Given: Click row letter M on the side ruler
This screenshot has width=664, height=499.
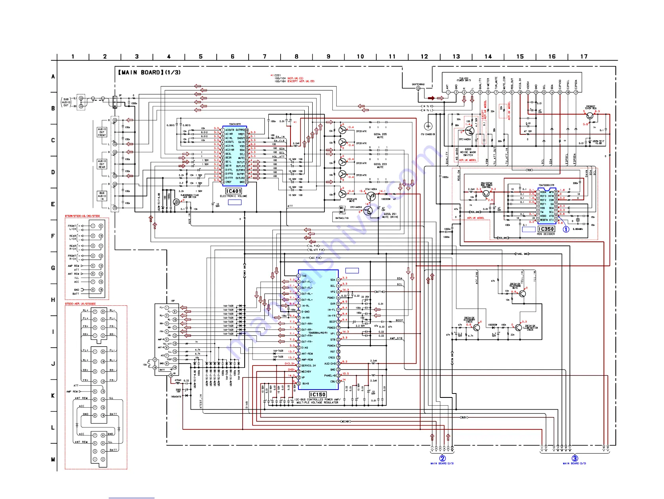Looking at the screenshot, I should 53,459.
